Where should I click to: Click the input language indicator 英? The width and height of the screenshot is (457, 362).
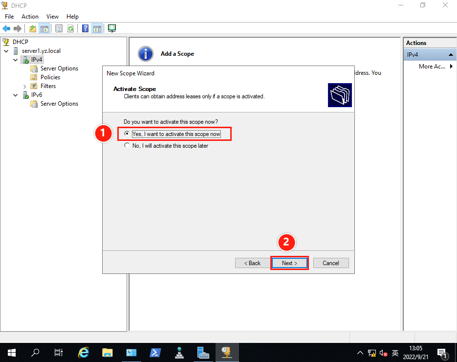click(x=395, y=353)
